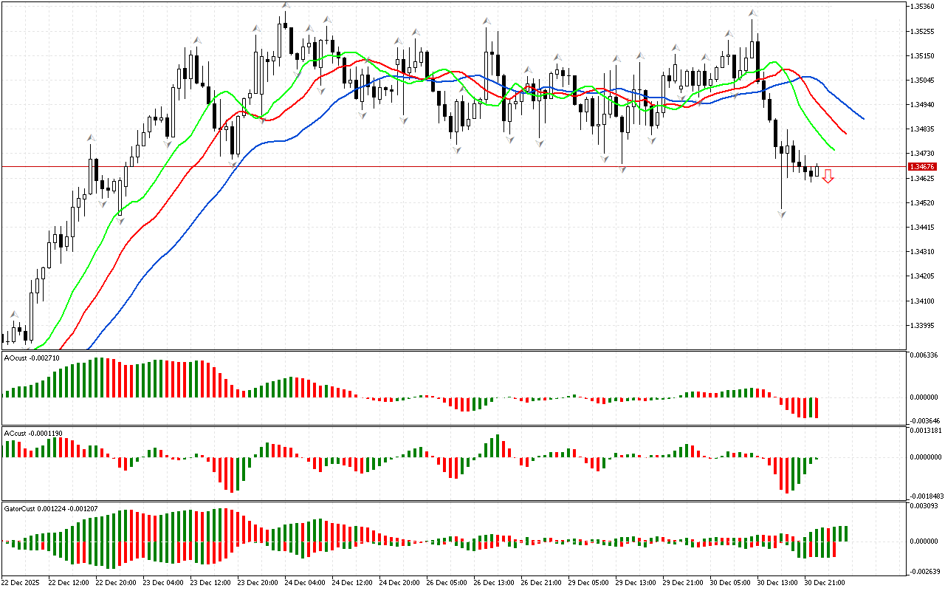Click the current price label 1.34676
This screenshot has height=591, width=945.
tap(923, 167)
